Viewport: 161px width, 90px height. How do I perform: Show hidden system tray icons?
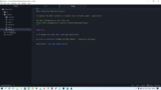(x=136, y=88)
